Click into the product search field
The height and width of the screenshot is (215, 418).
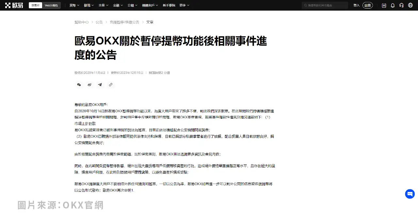[325, 5]
